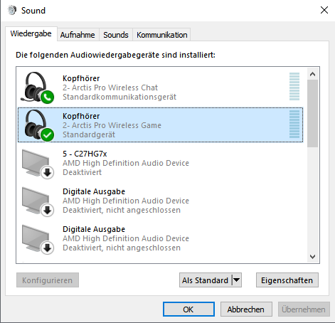This screenshot has height=323, width=335.
Task: Close the Sound dialog window
Action: tap(324, 10)
